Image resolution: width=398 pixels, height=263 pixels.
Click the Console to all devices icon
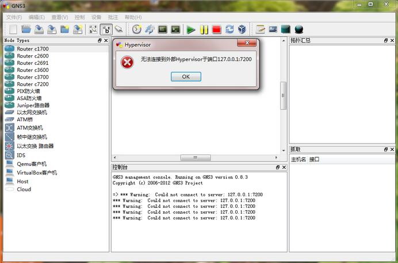tap(175, 29)
